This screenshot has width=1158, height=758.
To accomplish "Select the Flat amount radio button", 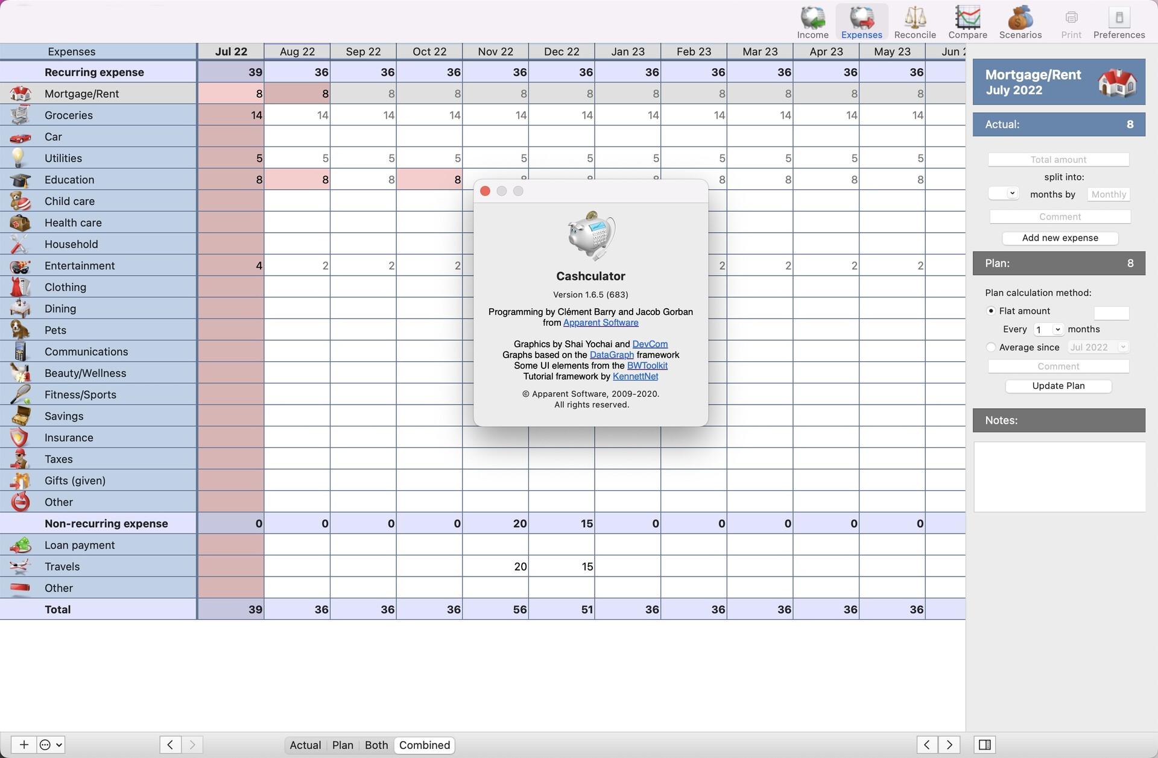I will point(991,311).
